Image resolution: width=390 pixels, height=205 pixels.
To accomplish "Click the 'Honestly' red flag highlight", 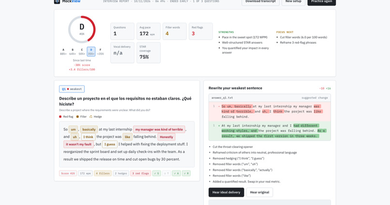I will pos(166,137).
